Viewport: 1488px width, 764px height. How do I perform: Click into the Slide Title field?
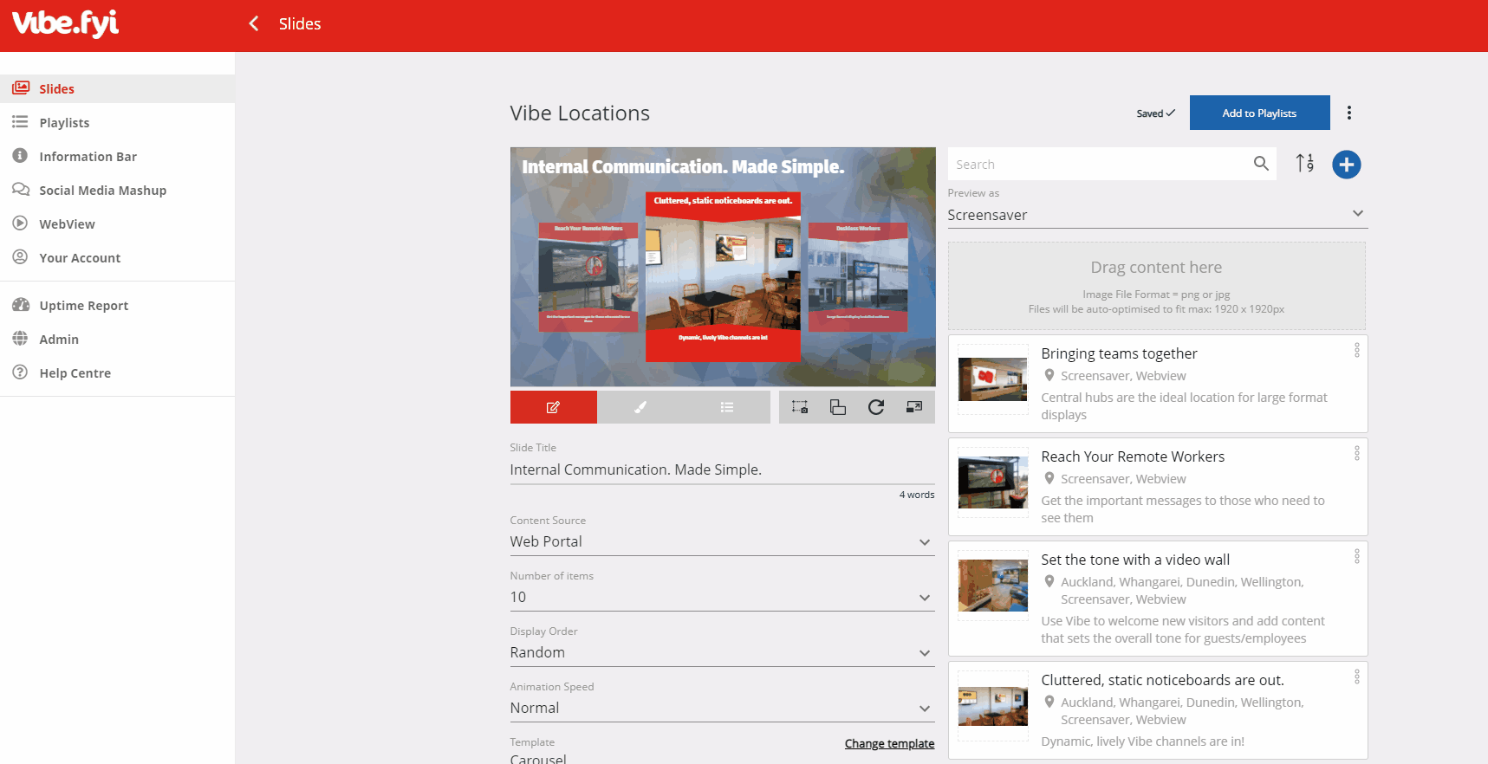[x=722, y=469]
